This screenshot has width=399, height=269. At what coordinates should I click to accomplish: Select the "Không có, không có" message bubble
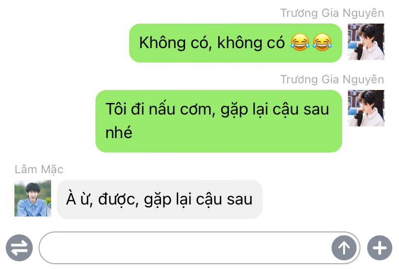[236, 43]
